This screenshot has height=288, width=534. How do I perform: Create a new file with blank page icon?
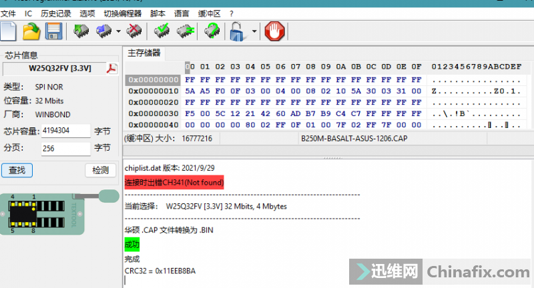tap(8, 31)
